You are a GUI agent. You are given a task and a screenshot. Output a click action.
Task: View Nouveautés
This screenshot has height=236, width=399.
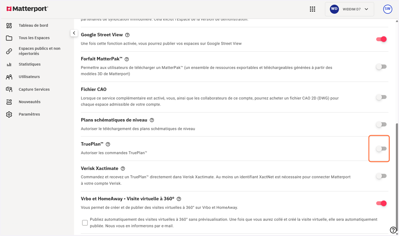click(x=30, y=102)
